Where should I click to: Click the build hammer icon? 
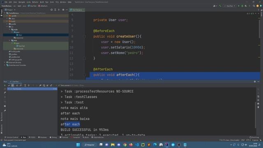click(x=220, y=6)
